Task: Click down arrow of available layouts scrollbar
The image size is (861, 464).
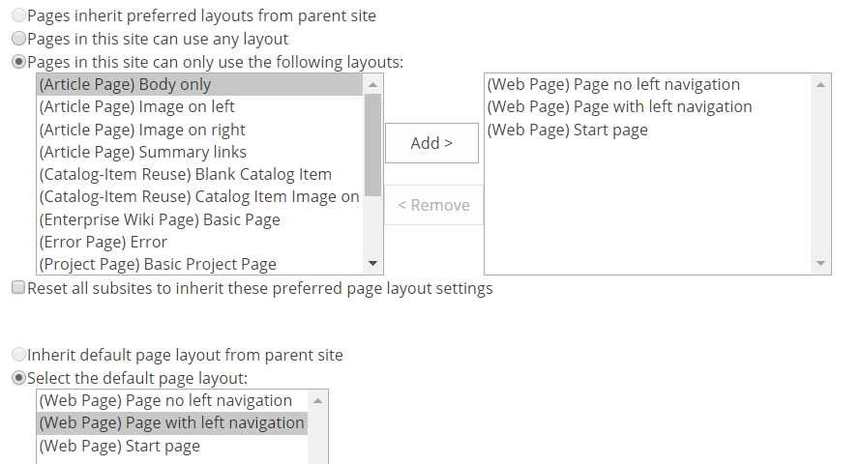Action: coord(372,264)
